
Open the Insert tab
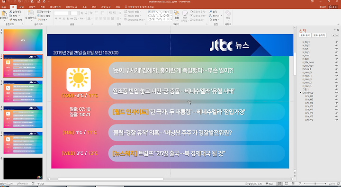tap(21, 7)
